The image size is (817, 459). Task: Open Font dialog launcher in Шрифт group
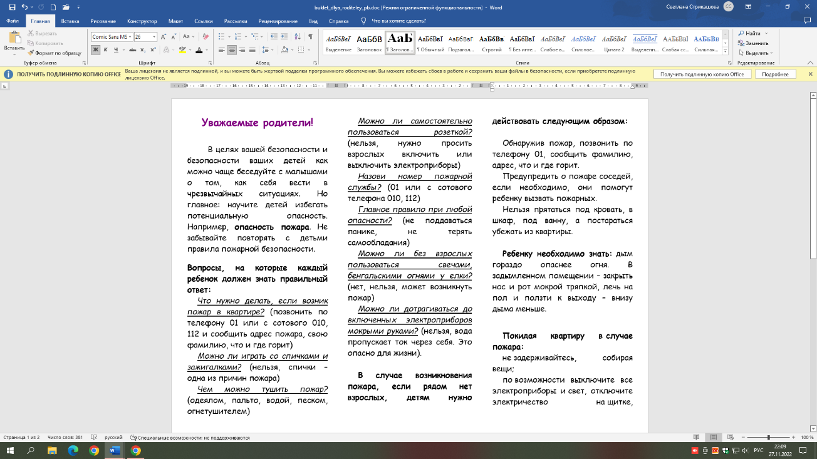pyautogui.click(x=209, y=63)
